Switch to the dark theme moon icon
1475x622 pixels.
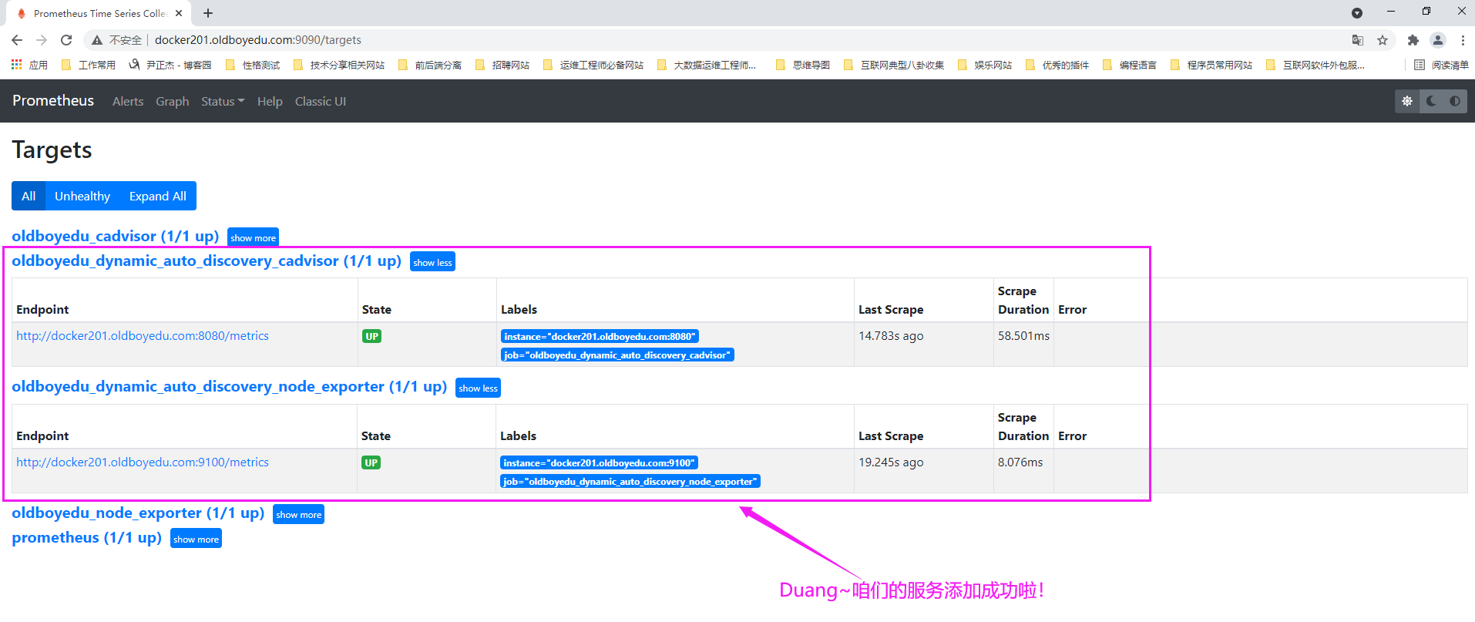click(1431, 101)
